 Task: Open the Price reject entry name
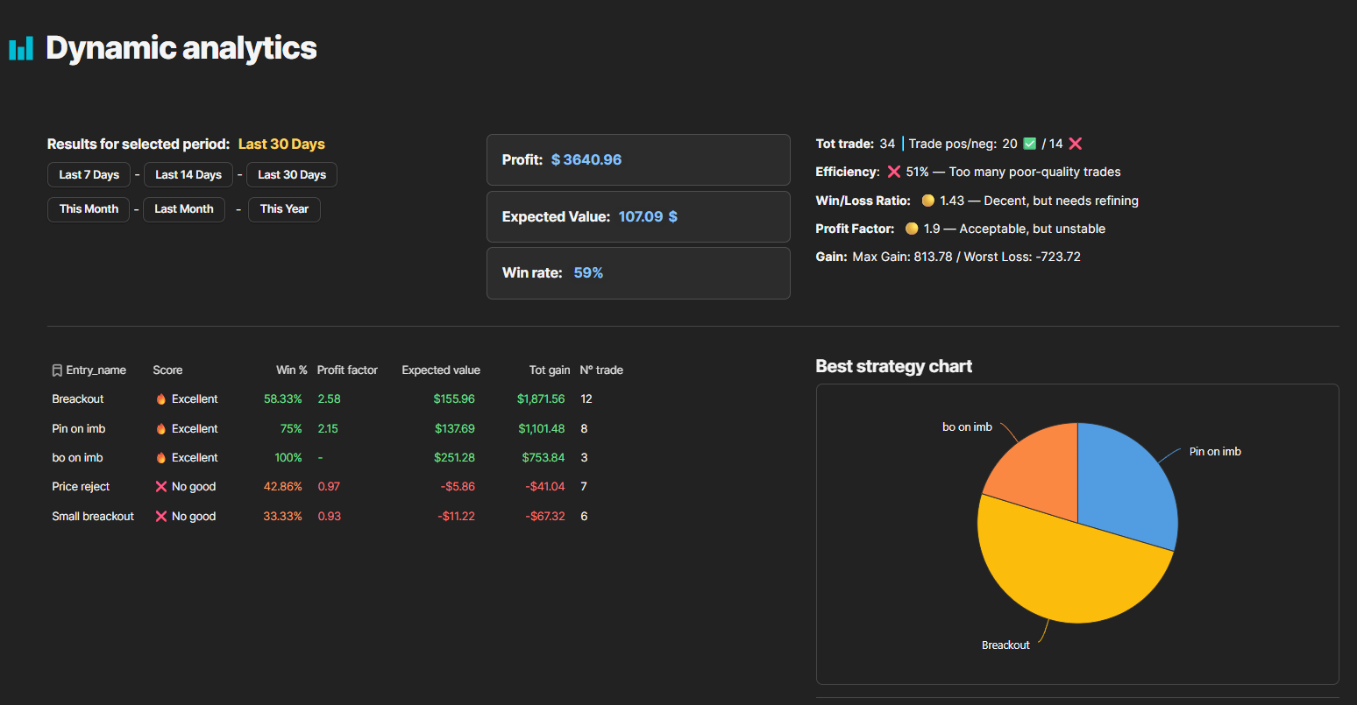[x=81, y=487]
